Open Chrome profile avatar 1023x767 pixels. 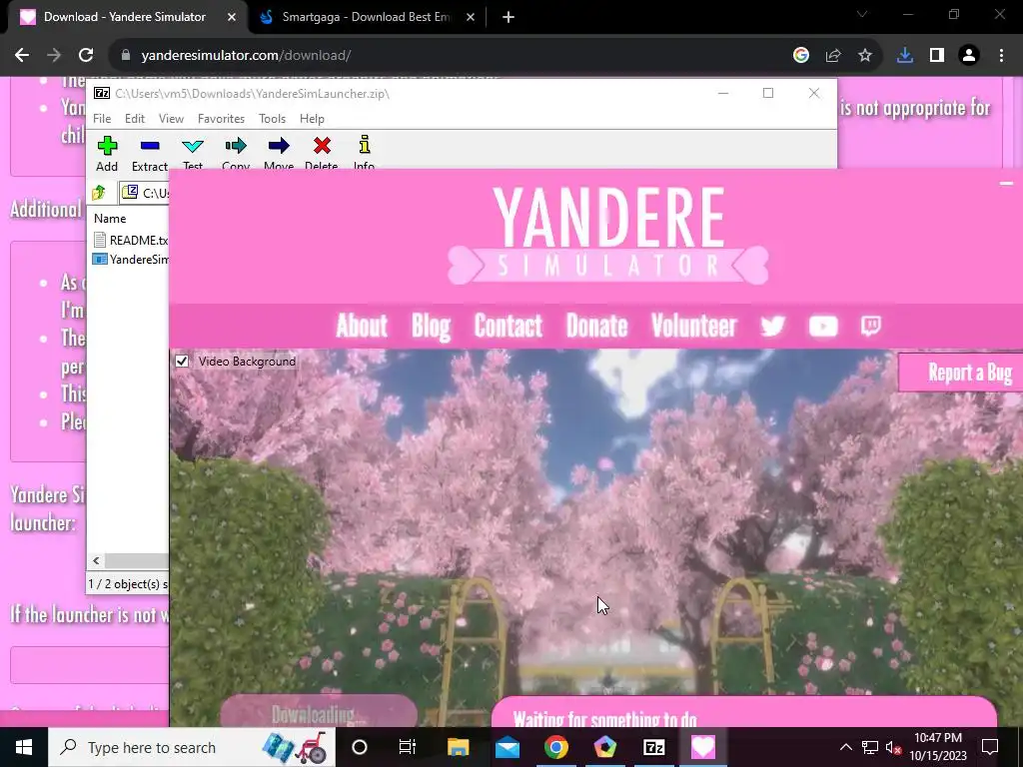point(969,56)
